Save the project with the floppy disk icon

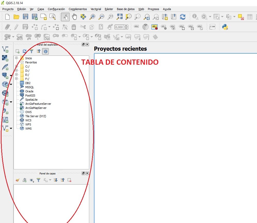click(25, 17)
